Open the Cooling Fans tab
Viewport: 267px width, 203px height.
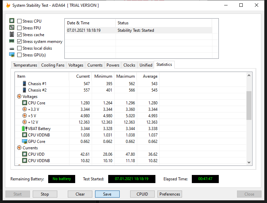pos(53,65)
